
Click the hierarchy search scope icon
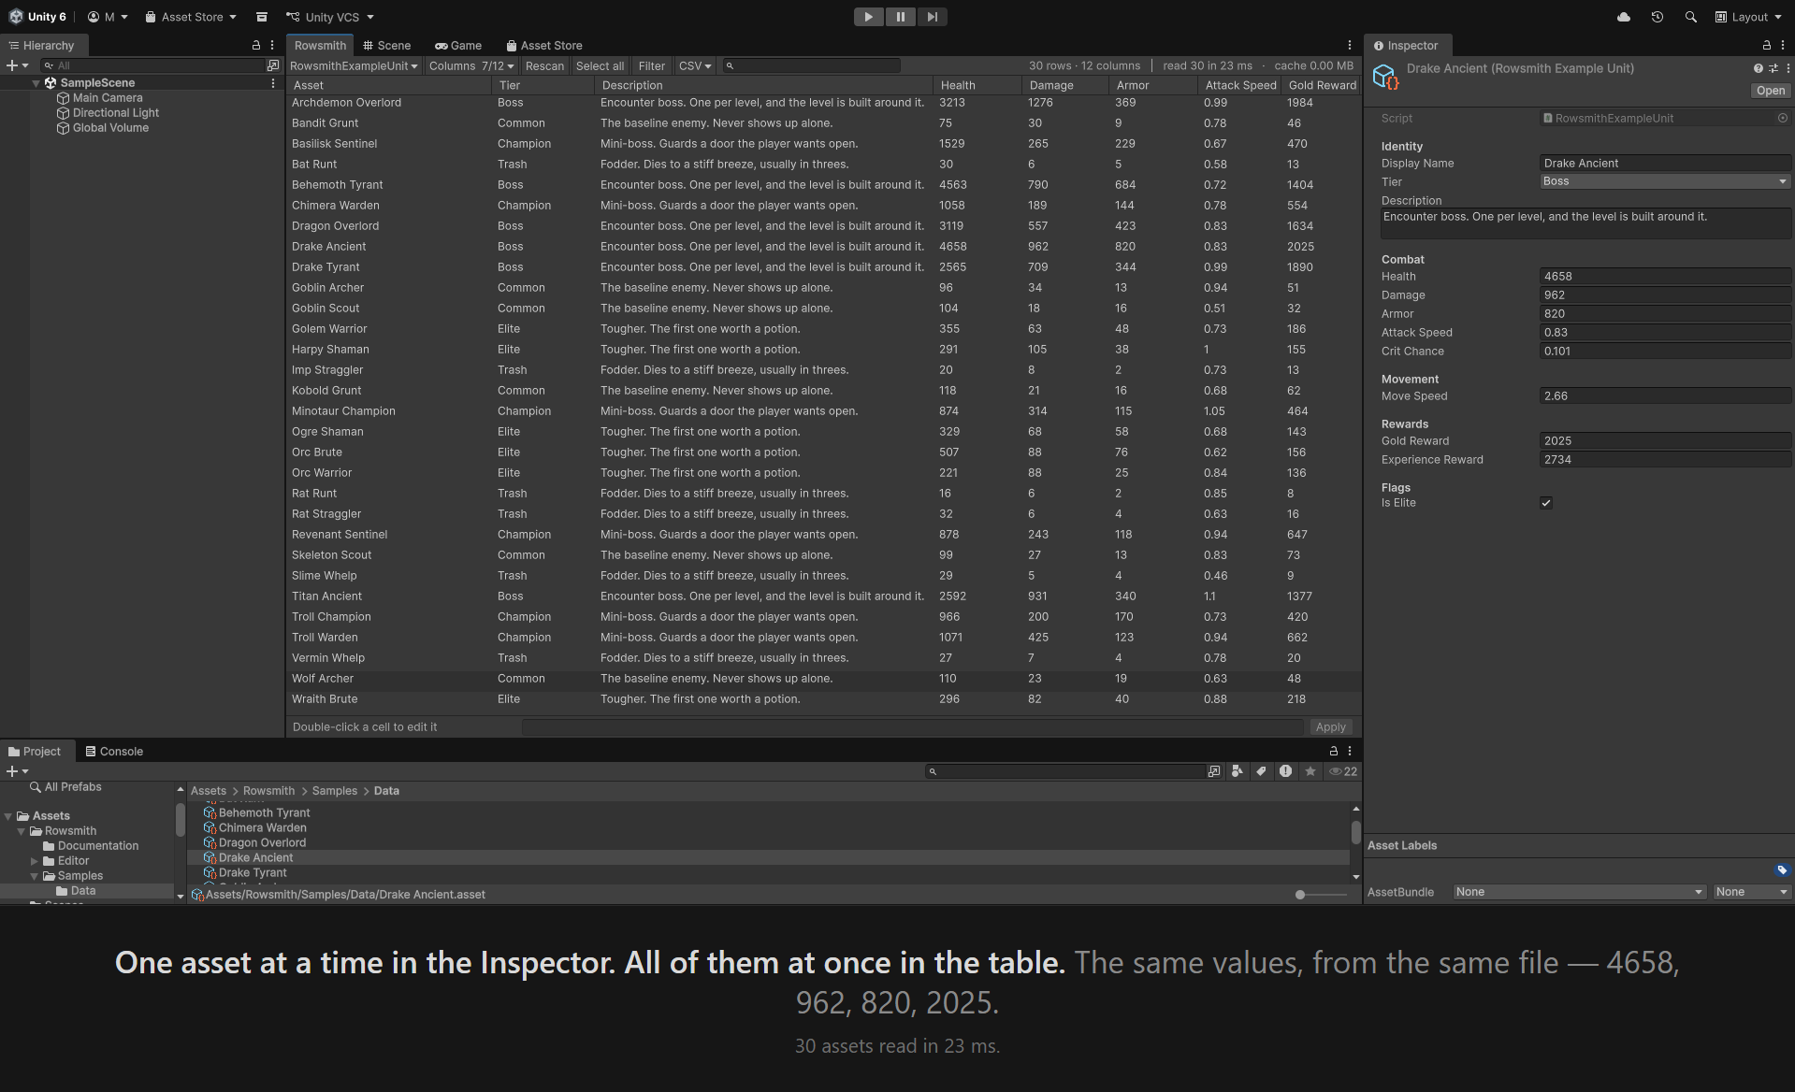pos(273,65)
